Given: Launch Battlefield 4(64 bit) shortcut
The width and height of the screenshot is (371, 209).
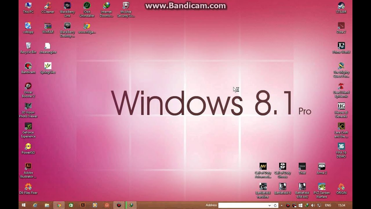Looking at the screenshot, I should pos(302,190).
